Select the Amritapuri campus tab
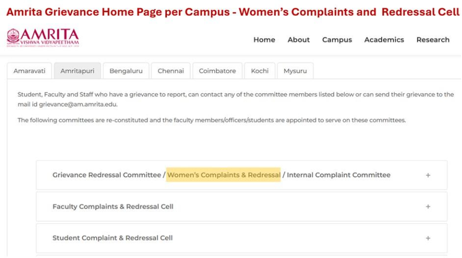Screen dimensions: 462x258 [x=77, y=71]
